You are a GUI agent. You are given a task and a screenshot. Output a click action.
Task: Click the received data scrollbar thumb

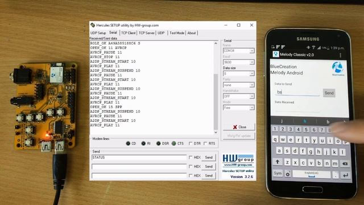tap(216, 102)
